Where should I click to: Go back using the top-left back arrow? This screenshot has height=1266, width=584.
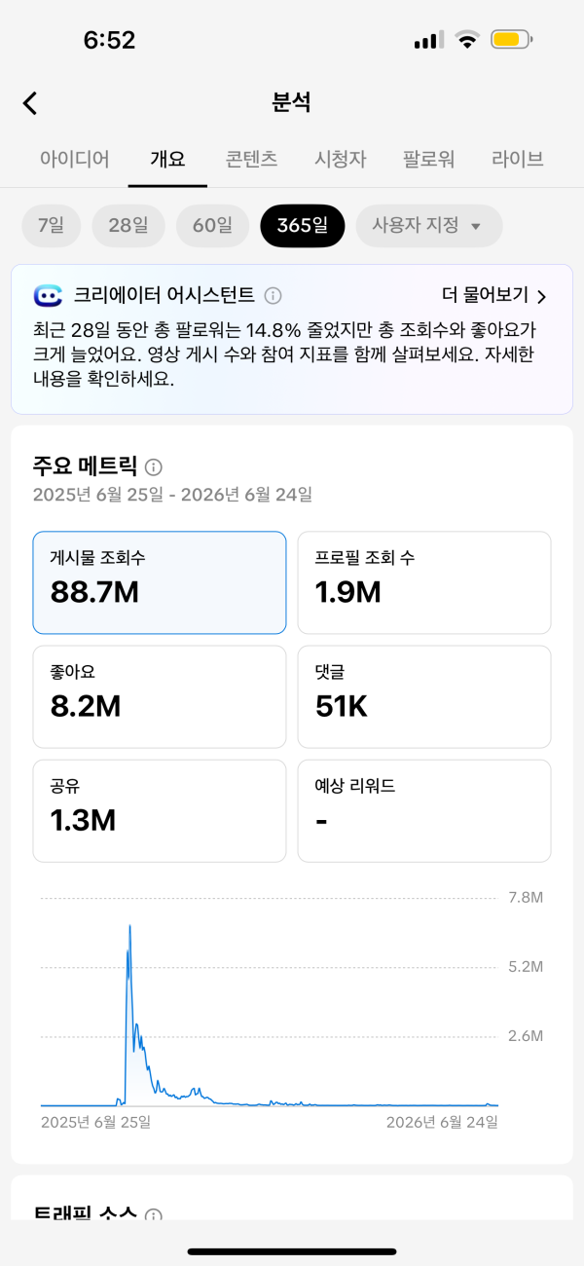click(30, 103)
